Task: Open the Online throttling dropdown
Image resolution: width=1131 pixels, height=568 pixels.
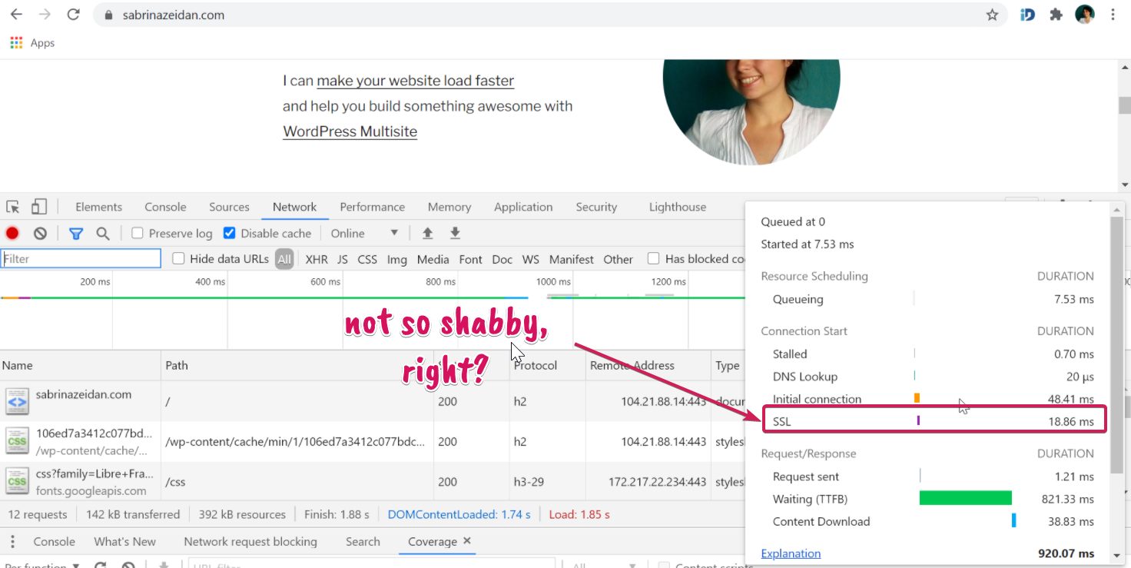Action: (x=364, y=234)
